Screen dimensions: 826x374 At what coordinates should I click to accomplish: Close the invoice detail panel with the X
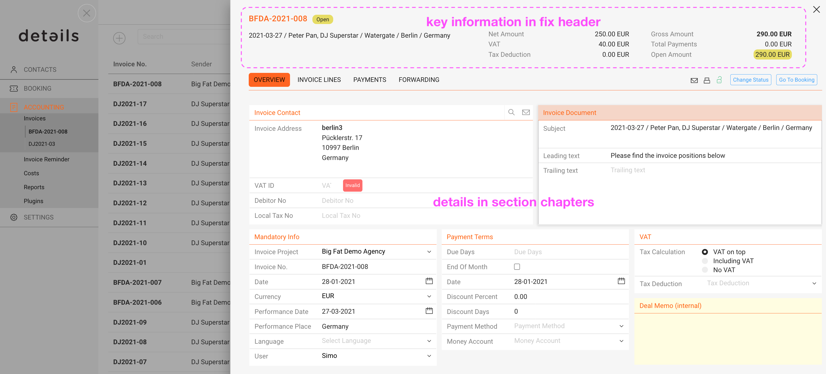[816, 10]
